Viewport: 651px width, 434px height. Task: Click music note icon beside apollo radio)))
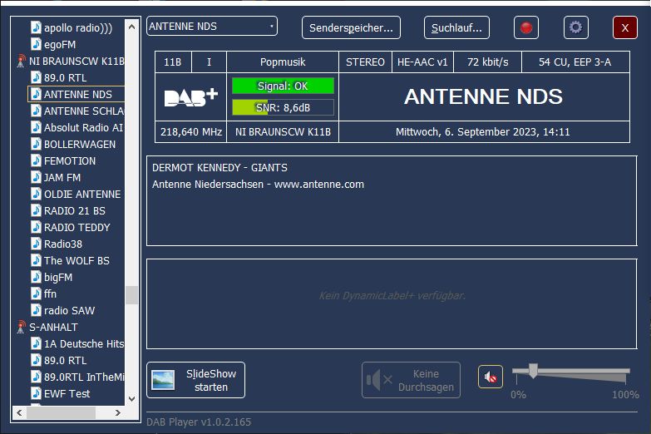point(36,27)
